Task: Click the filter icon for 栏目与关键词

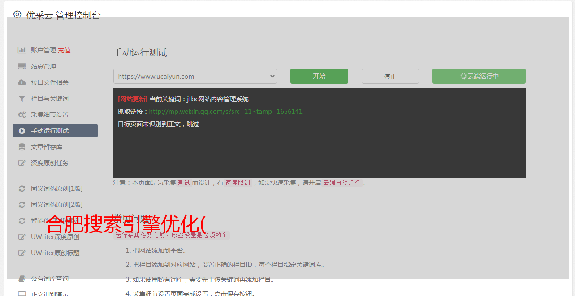Action: click(22, 99)
